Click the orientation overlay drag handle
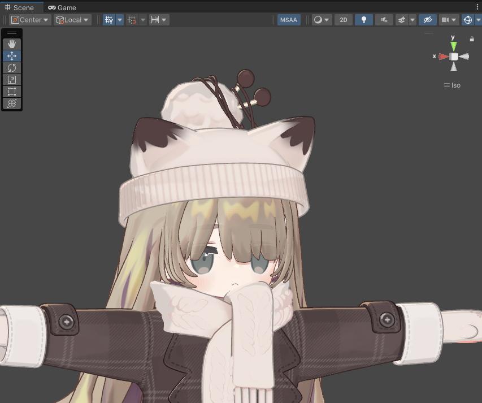 pyautogui.click(x=428, y=33)
